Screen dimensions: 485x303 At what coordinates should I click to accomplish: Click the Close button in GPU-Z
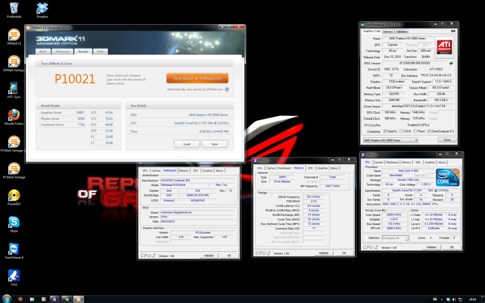(x=447, y=140)
